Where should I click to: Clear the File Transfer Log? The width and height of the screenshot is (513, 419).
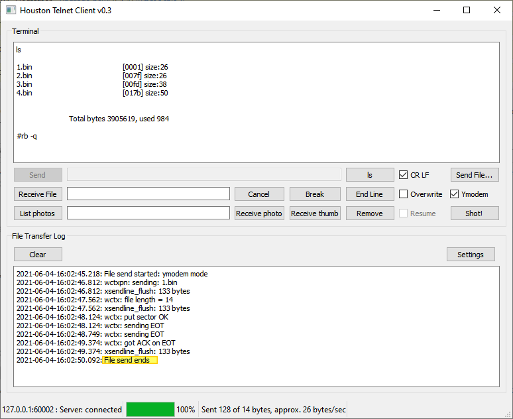coord(38,255)
